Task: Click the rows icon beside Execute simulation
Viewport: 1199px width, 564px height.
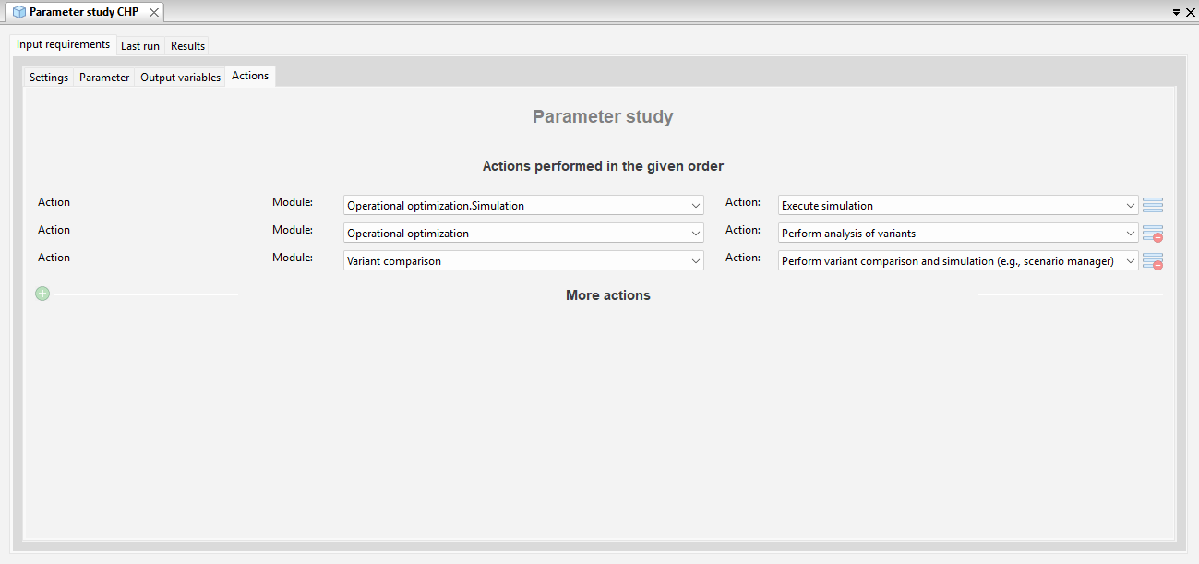Action: [x=1153, y=205]
